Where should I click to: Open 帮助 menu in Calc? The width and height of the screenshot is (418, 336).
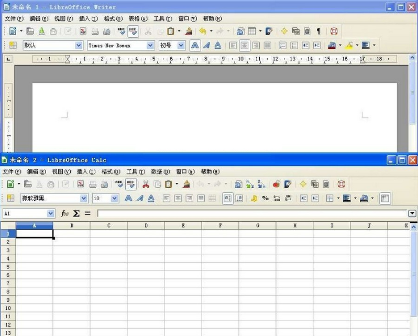pos(210,171)
